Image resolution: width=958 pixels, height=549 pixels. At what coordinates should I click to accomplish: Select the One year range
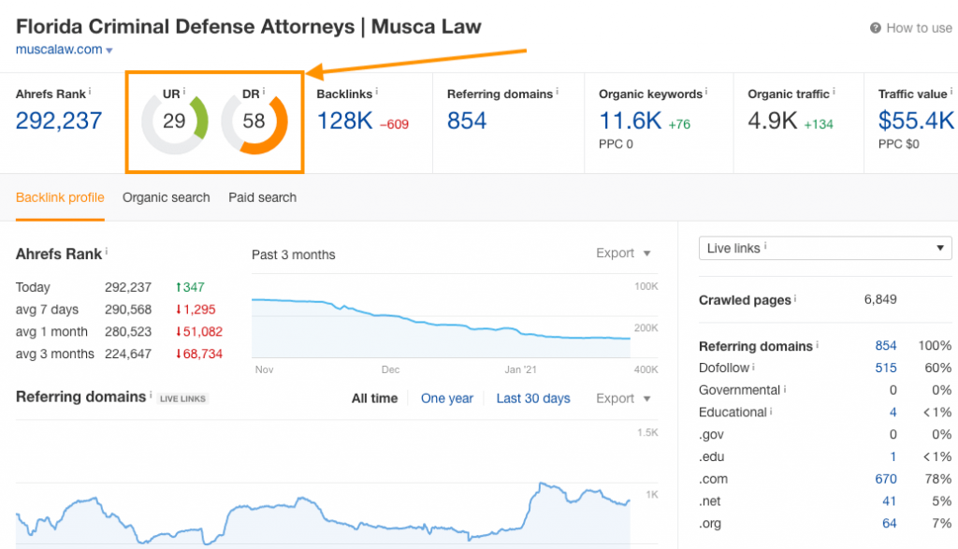(447, 398)
